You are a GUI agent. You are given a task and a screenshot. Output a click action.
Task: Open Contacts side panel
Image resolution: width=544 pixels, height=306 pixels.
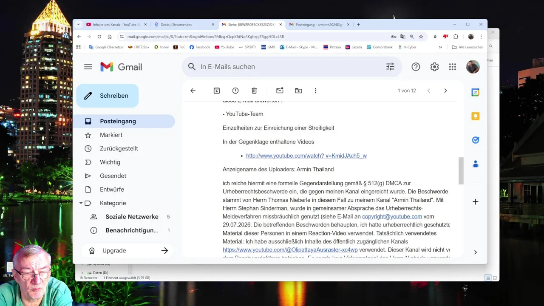(476, 164)
